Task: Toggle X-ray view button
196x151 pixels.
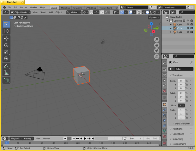Action: (x=139, y=12)
